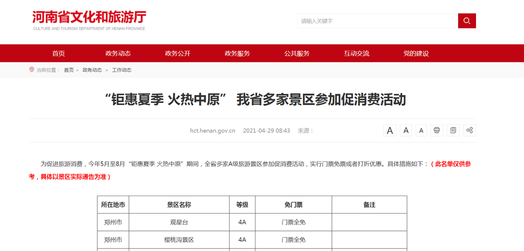This screenshot has width=524, height=251.
Task: Open the 互动交流 navigation menu
Action: click(357, 54)
